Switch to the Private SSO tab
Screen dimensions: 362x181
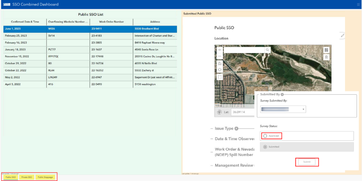pos(27,177)
